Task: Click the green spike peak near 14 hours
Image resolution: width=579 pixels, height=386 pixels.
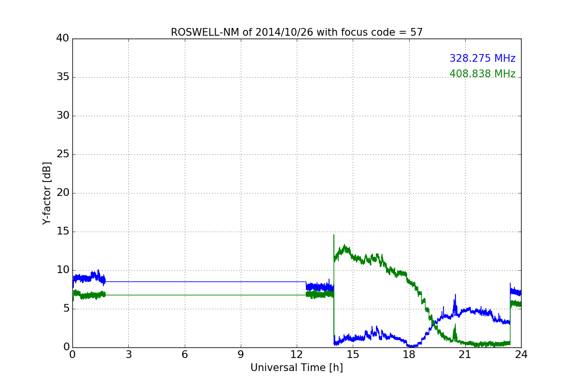Action: (x=334, y=236)
